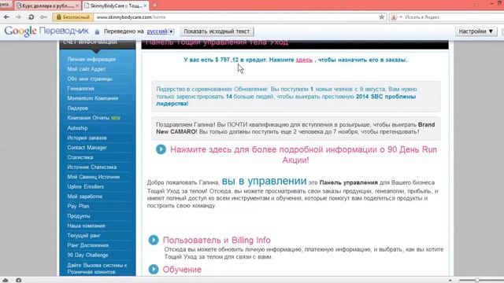Open Компания Отчеты NEW item
Image resolution: width=504 pixels, height=283 pixels.
94,118
